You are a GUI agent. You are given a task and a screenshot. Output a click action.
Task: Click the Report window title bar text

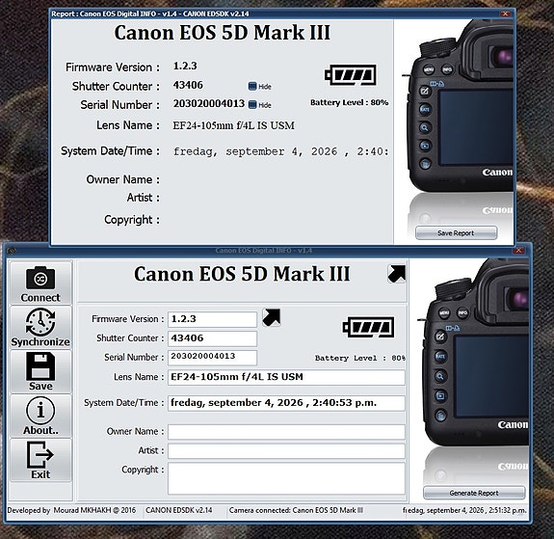click(150, 13)
